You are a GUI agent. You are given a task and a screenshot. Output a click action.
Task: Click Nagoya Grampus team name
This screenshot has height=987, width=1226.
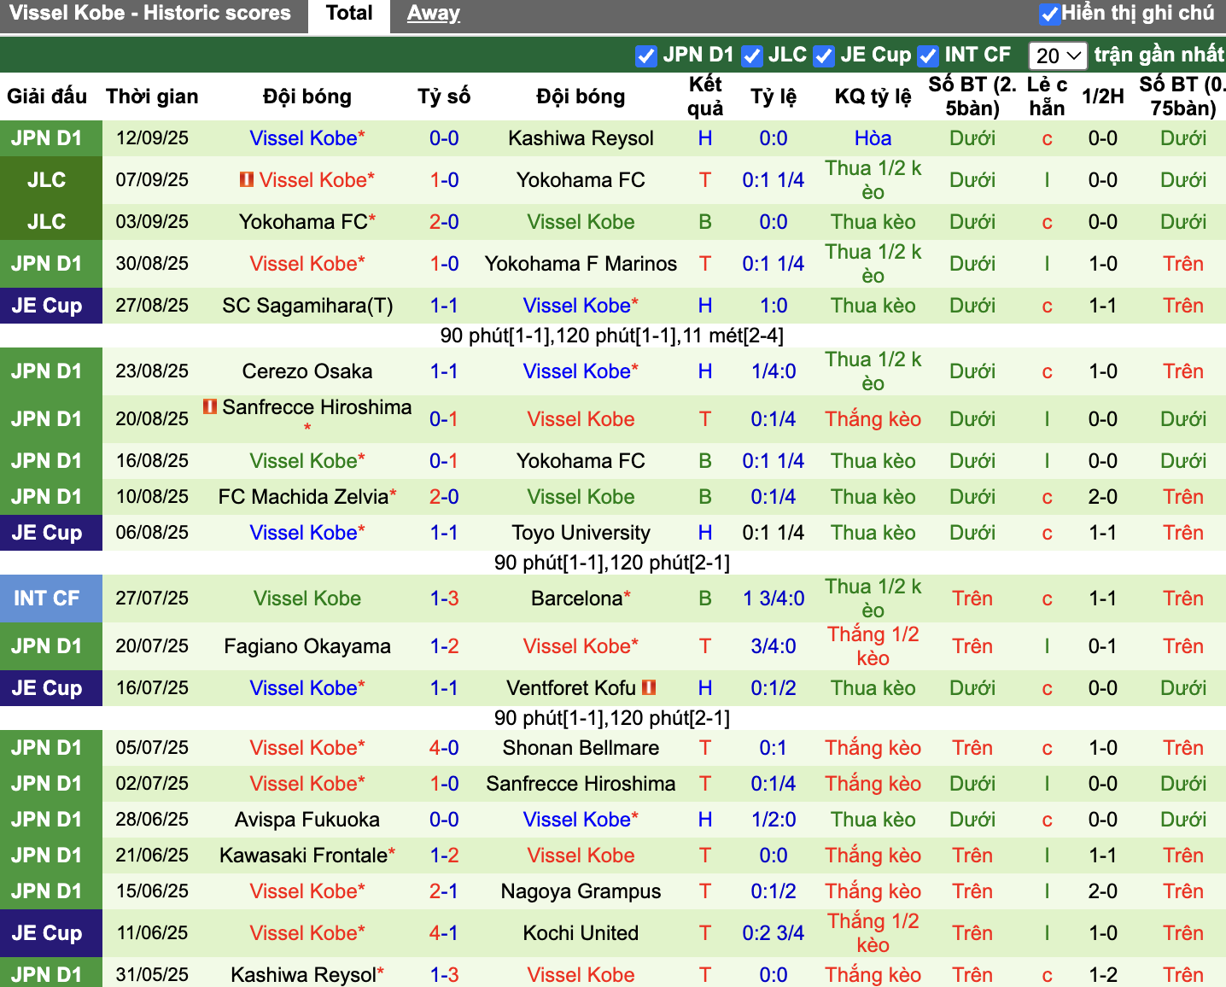click(x=581, y=891)
